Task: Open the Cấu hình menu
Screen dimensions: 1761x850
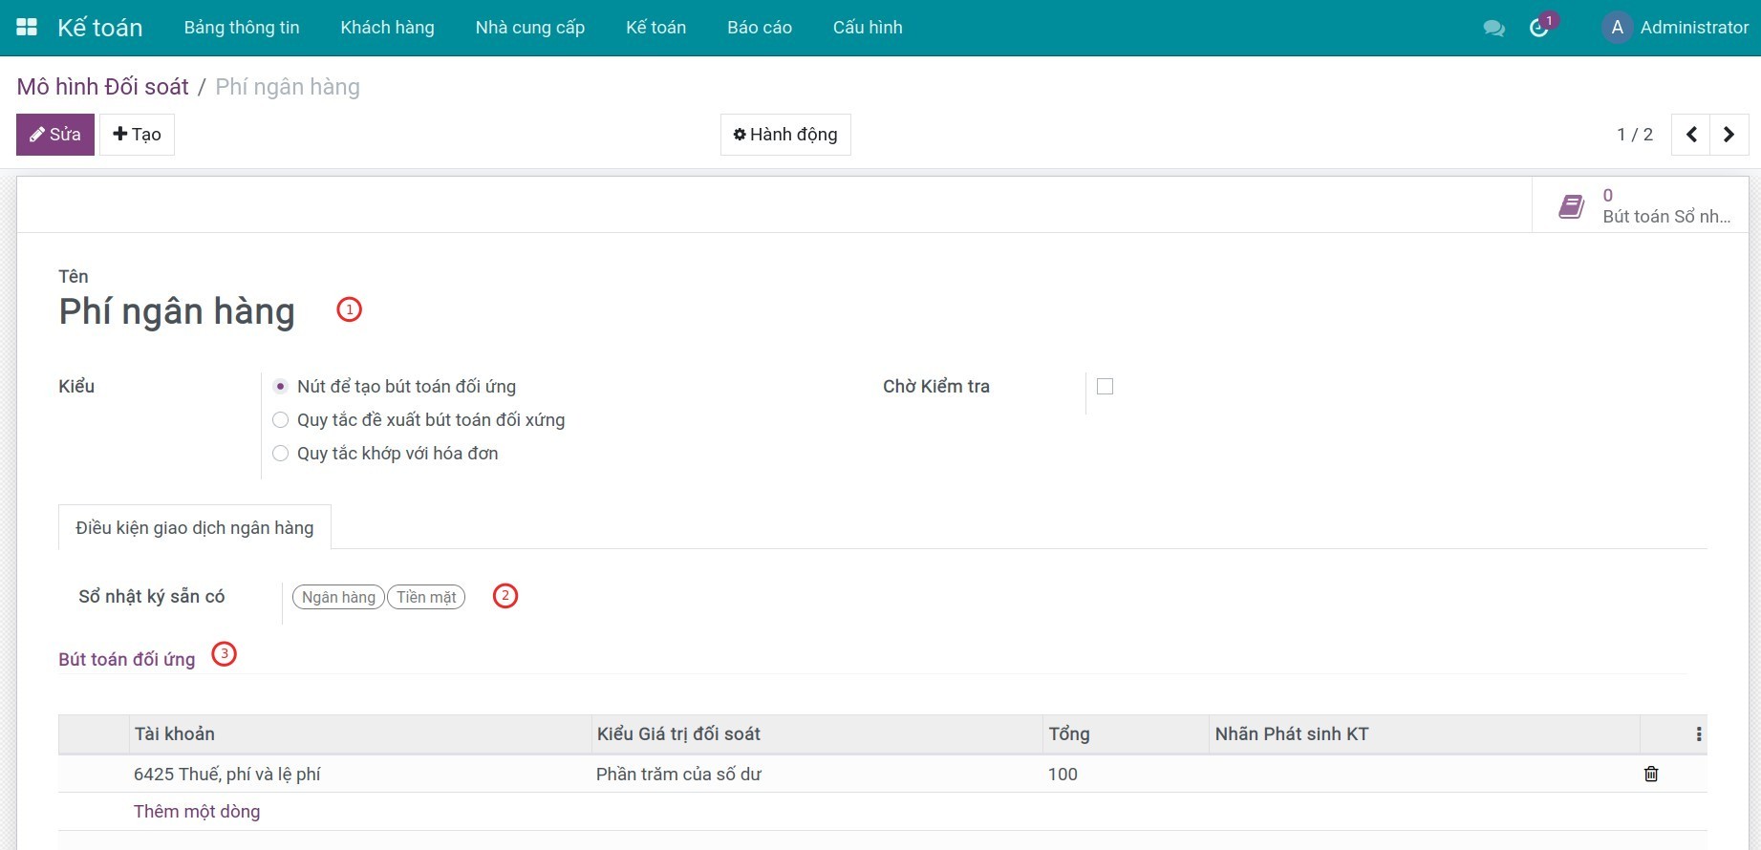Action: (x=867, y=28)
